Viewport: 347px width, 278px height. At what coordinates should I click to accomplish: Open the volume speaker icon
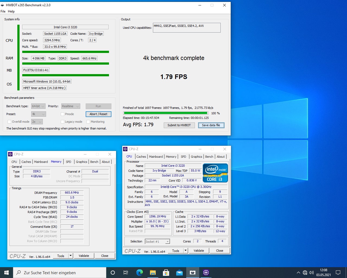(311, 273)
